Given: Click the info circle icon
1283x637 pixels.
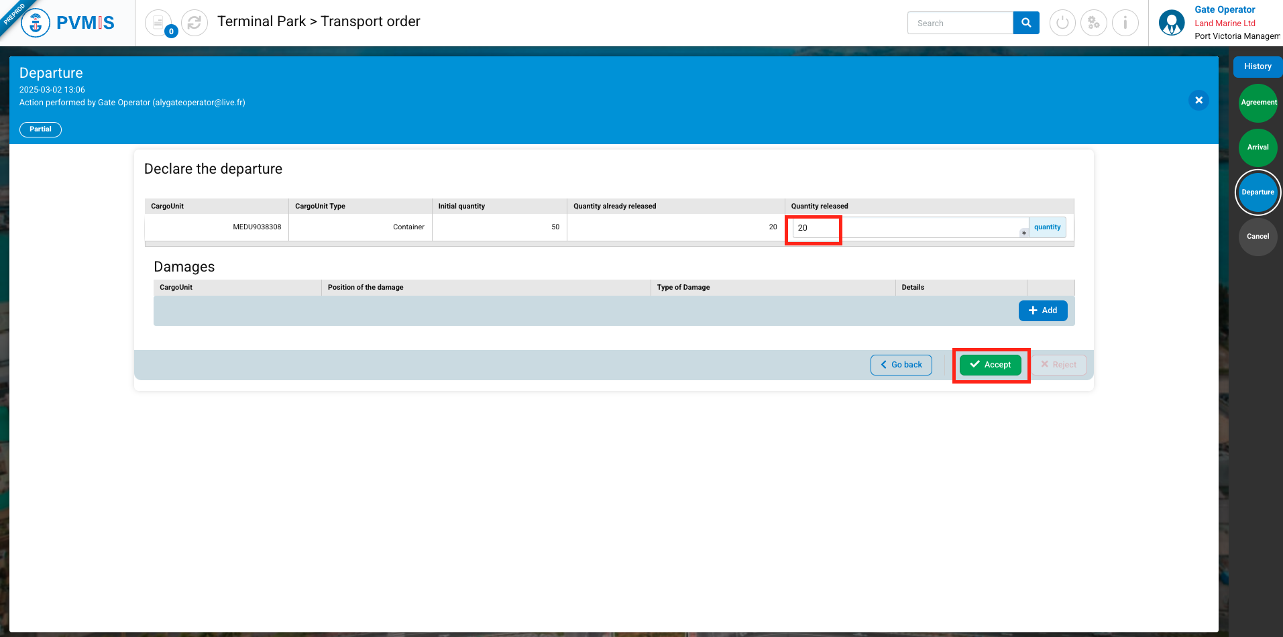Looking at the screenshot, I should pyautogui.click(x=1125, y=23).
